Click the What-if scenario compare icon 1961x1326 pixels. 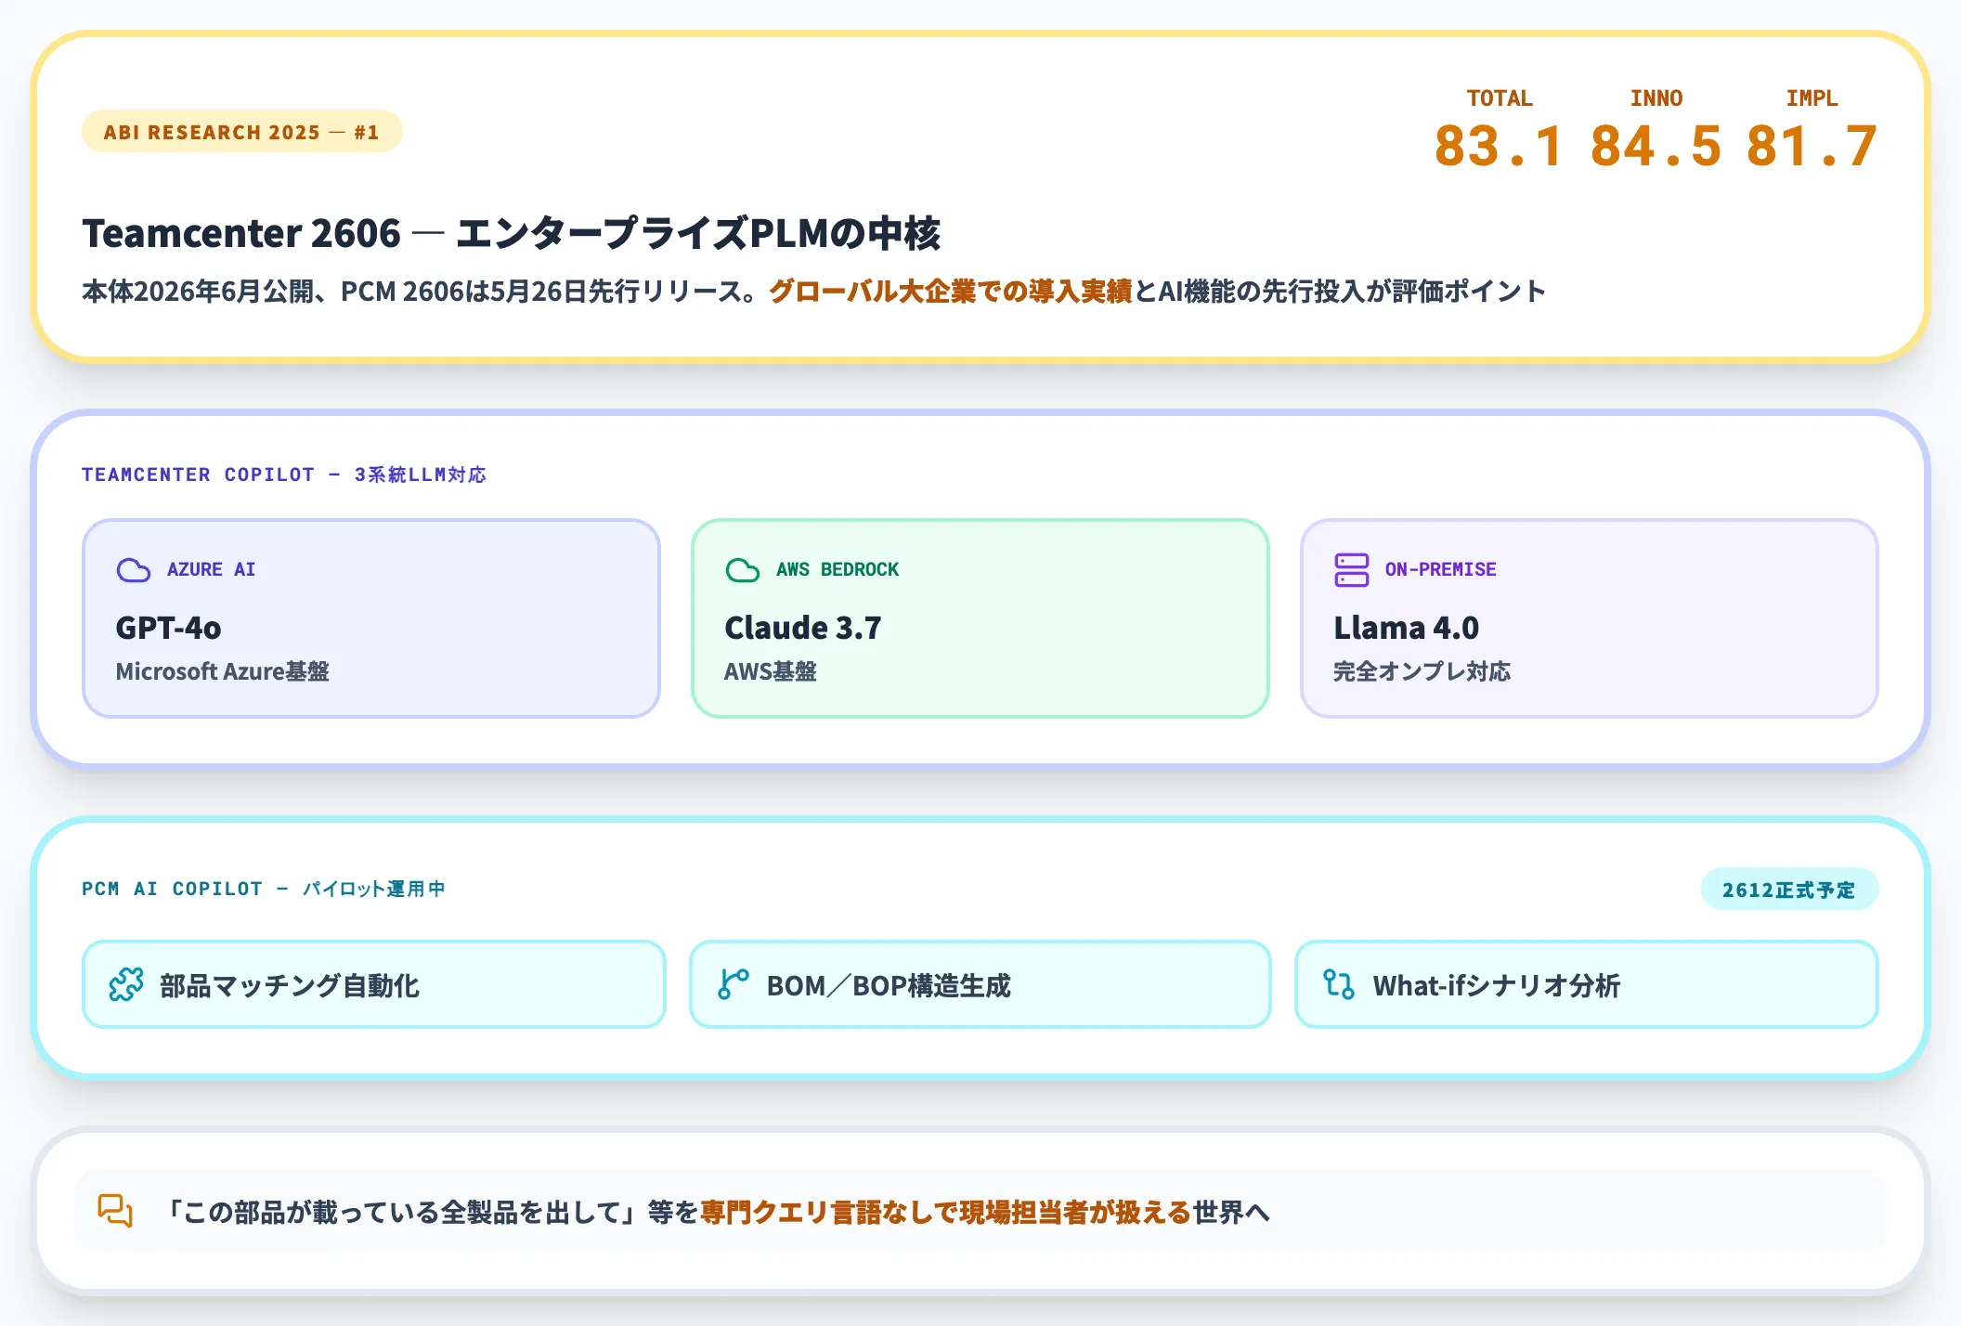coord(1339,984)
